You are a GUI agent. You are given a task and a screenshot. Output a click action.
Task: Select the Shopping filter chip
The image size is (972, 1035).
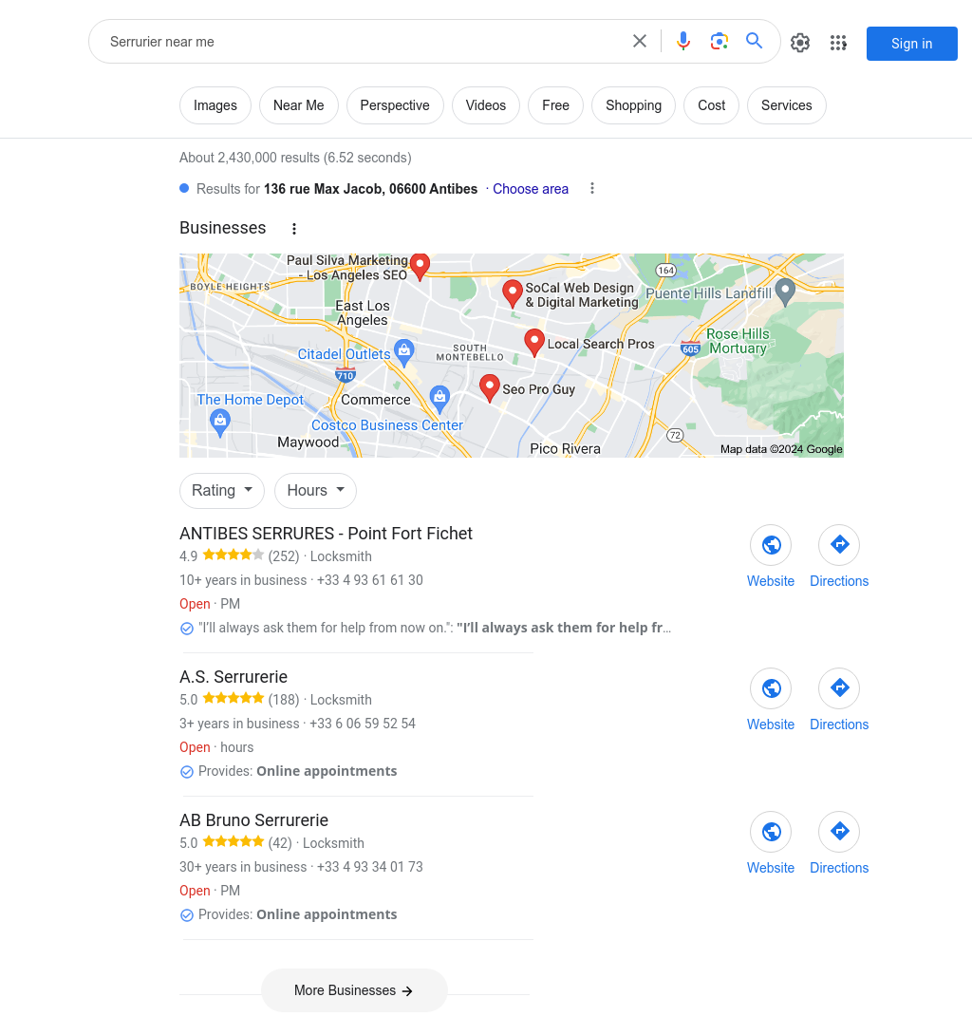pyautogui.click(x=633, y=105)
